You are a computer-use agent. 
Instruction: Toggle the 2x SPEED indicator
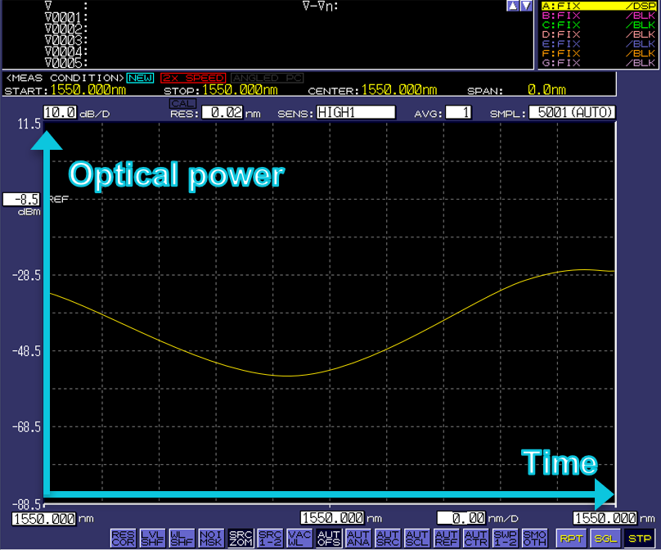193,78
